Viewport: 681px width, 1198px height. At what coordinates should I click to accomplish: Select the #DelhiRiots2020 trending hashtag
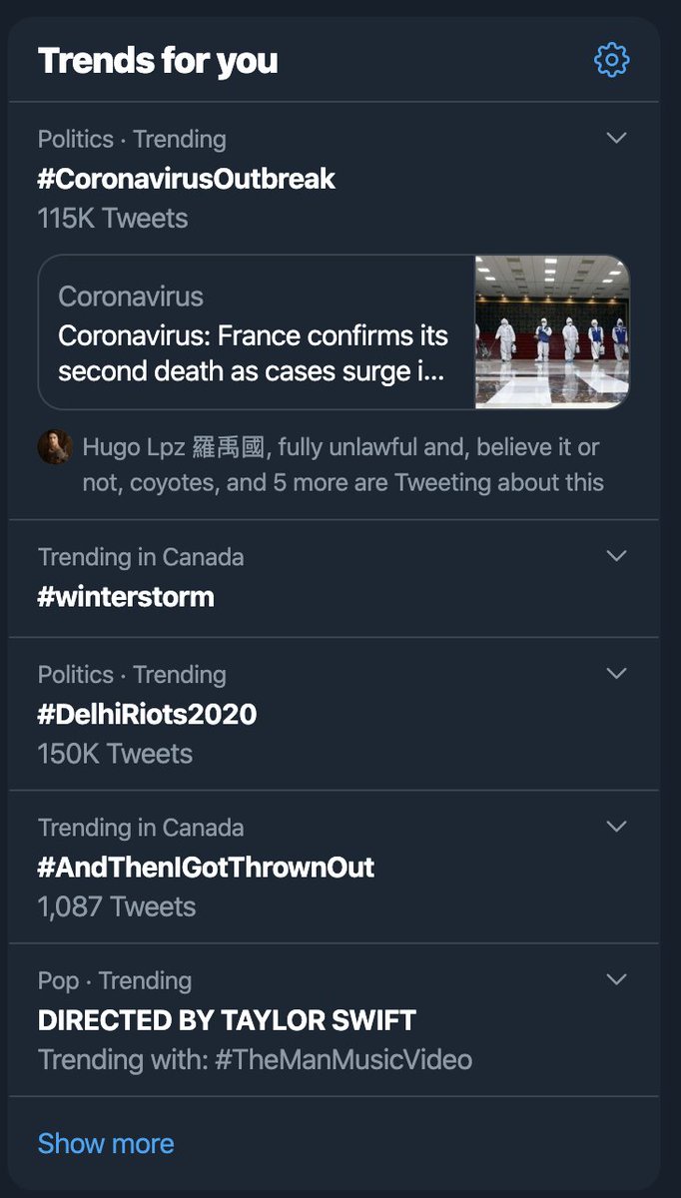[147, 715]
